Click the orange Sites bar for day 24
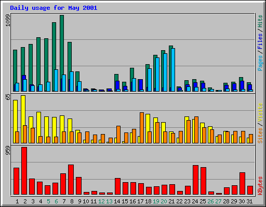The image size is (266, 207). point(196,130)
